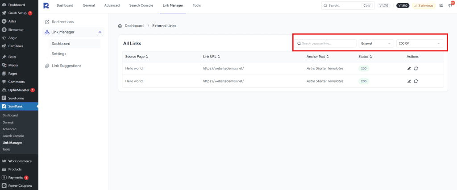The height and width of the screenshot is (190, 457).
Task: Click the V 1.6.0 version badge
Action: [403, 5]
